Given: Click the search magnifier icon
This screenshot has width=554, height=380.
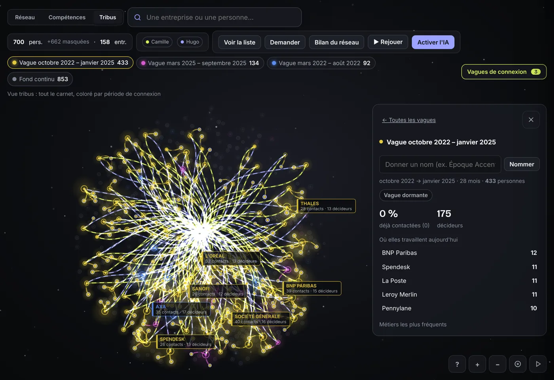Looking at the screenshot, I should coord(137,17).
